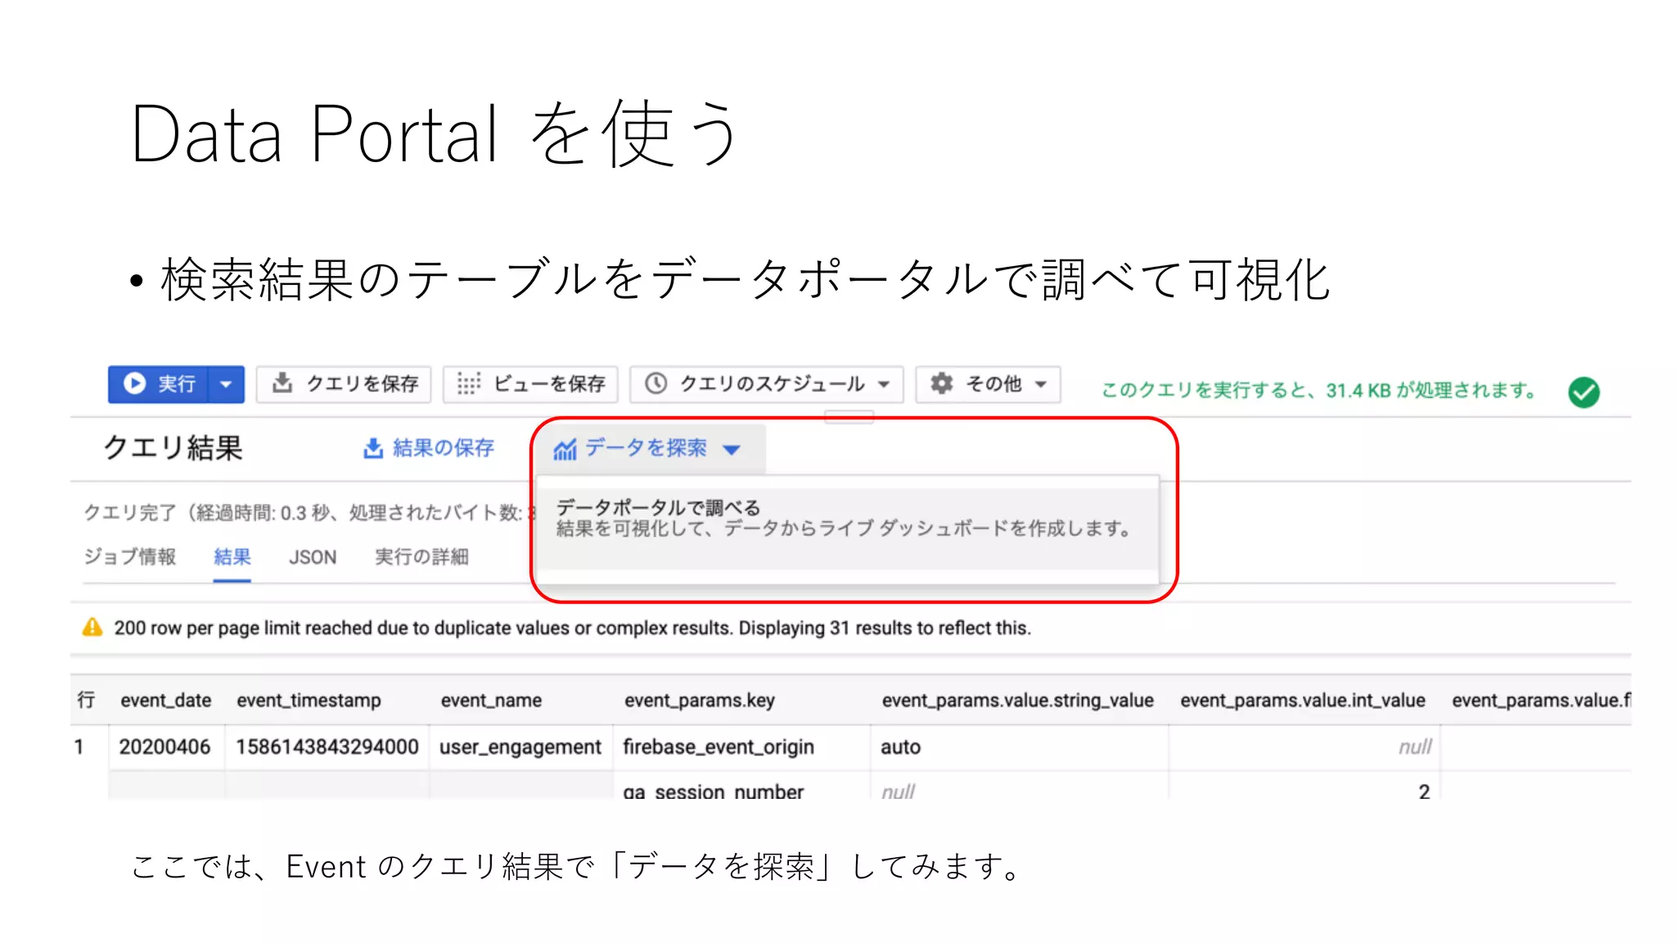
Task: Click the play icon in the 実行 button
Action: [x=134, y=384]
